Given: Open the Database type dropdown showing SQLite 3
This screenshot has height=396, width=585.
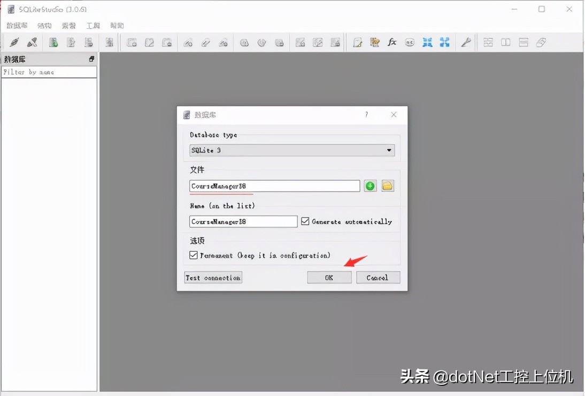Looking at the screenshot, I should (291, 150).
